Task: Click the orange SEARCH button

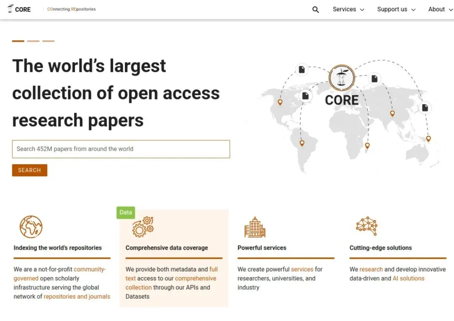Action: (29, 170)
